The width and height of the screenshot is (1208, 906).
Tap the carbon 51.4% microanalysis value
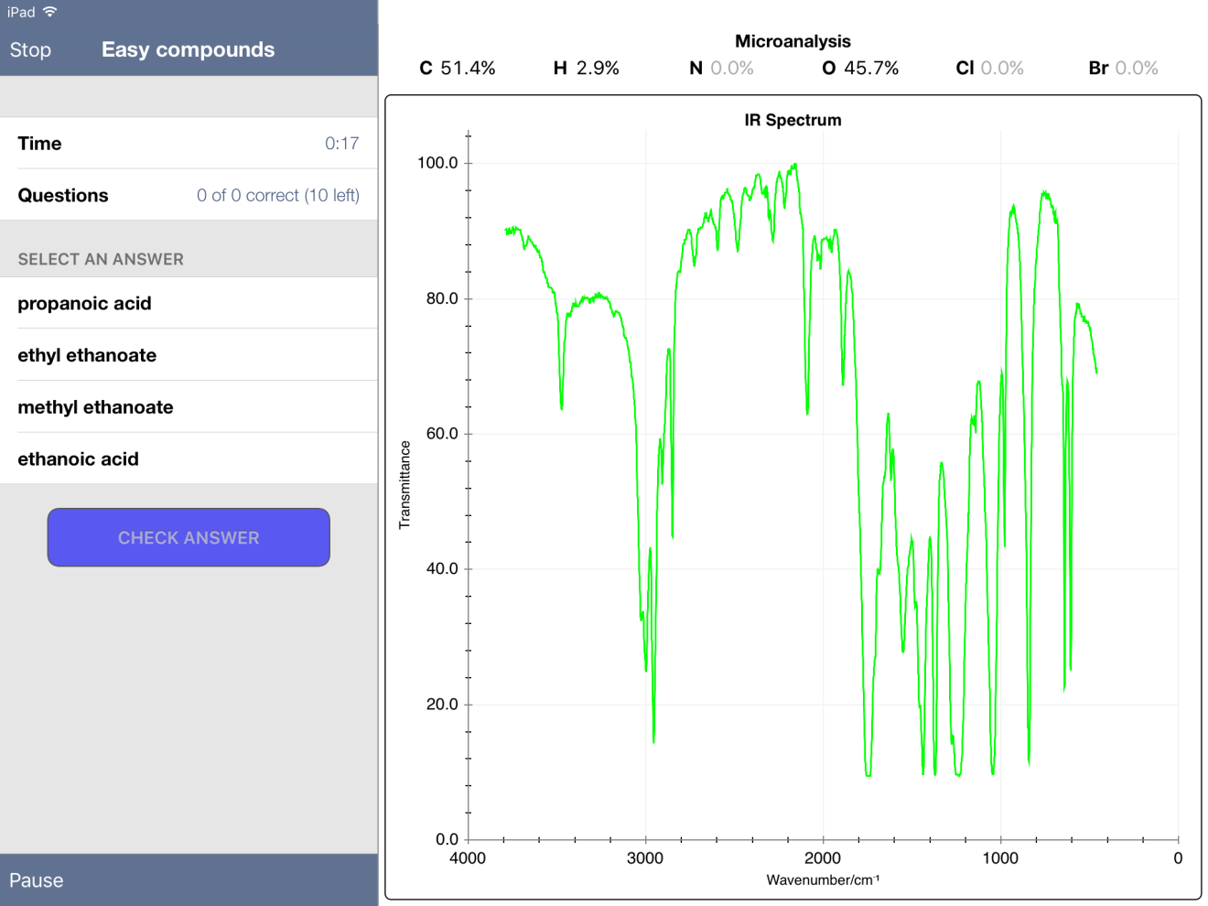(x=458, y=69)
